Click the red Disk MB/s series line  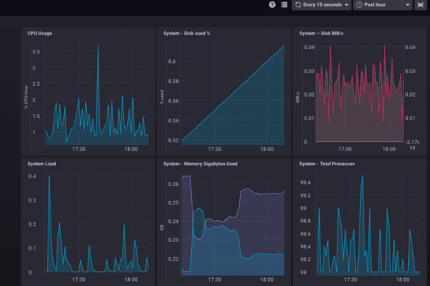pos(331,48)
